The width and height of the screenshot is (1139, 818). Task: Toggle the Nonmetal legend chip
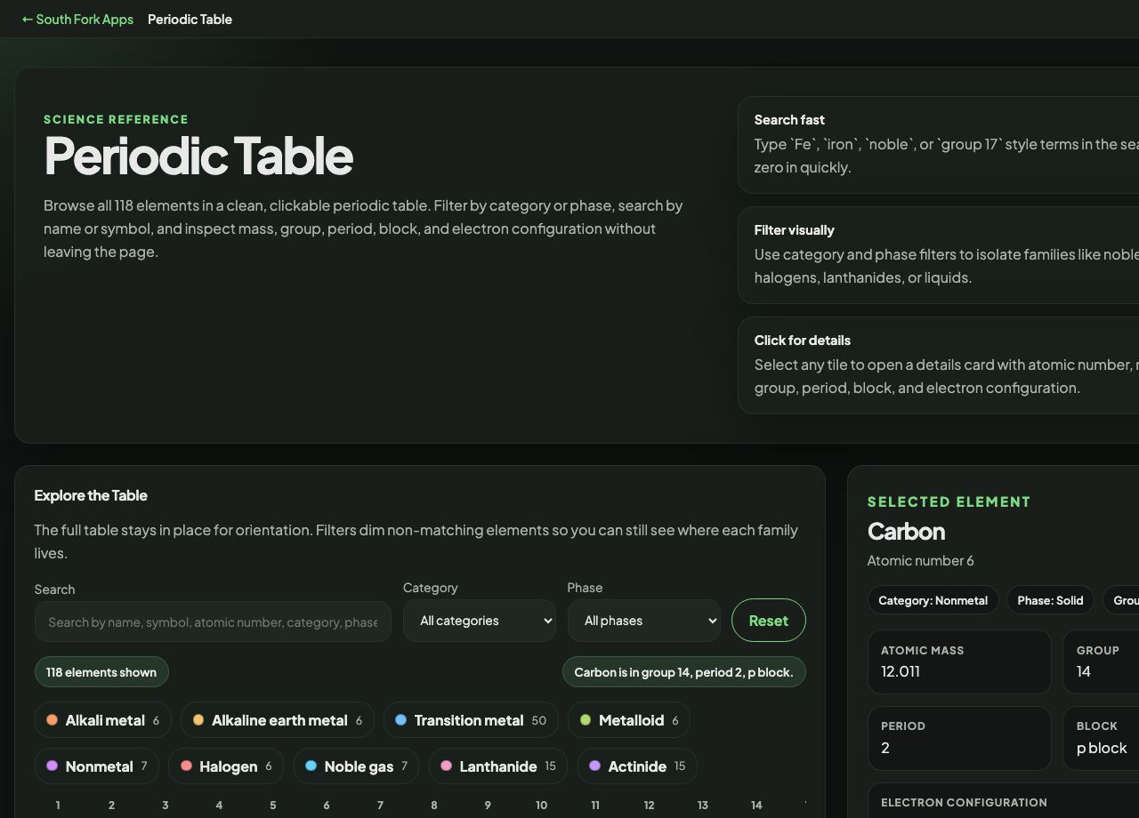(97, 766)
